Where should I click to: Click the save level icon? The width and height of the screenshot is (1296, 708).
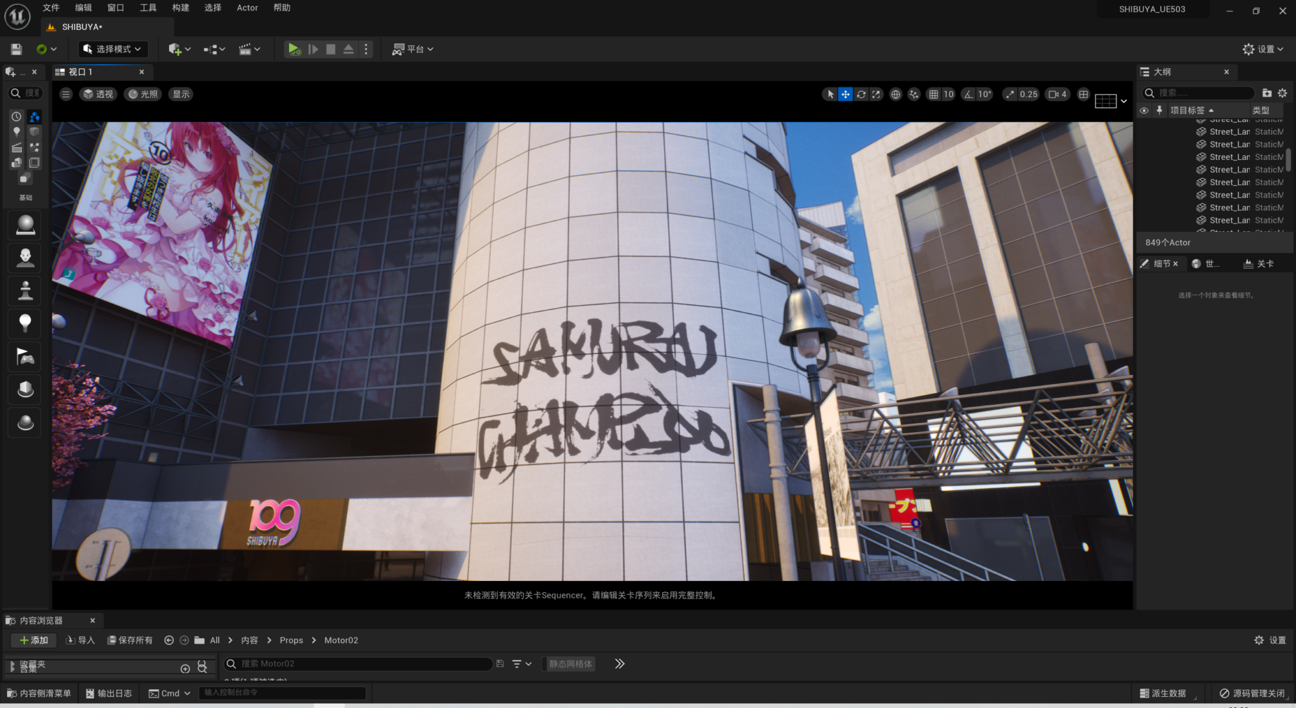pos(17,49)
